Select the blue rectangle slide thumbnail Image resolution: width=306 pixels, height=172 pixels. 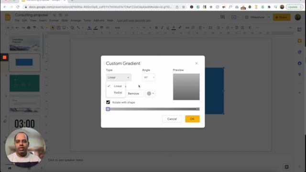(x=24, y=63)
